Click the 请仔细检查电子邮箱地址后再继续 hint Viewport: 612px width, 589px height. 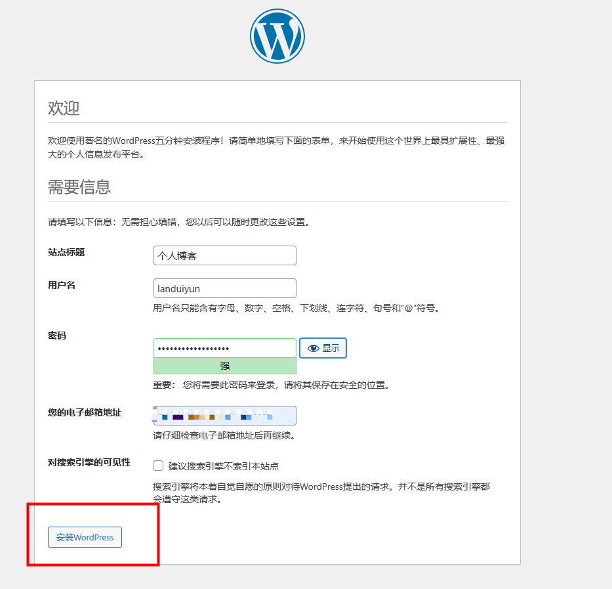[224, 435]
